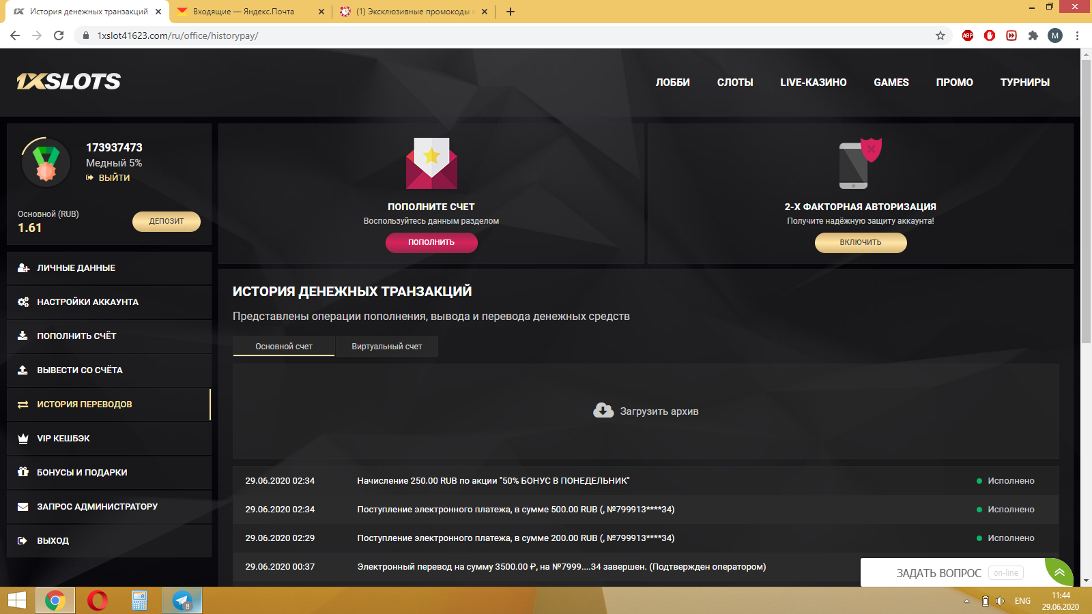Click the sidebar exit door icon
The height and width of the screenshot is (614, 1092).
[x=23, y=541]
